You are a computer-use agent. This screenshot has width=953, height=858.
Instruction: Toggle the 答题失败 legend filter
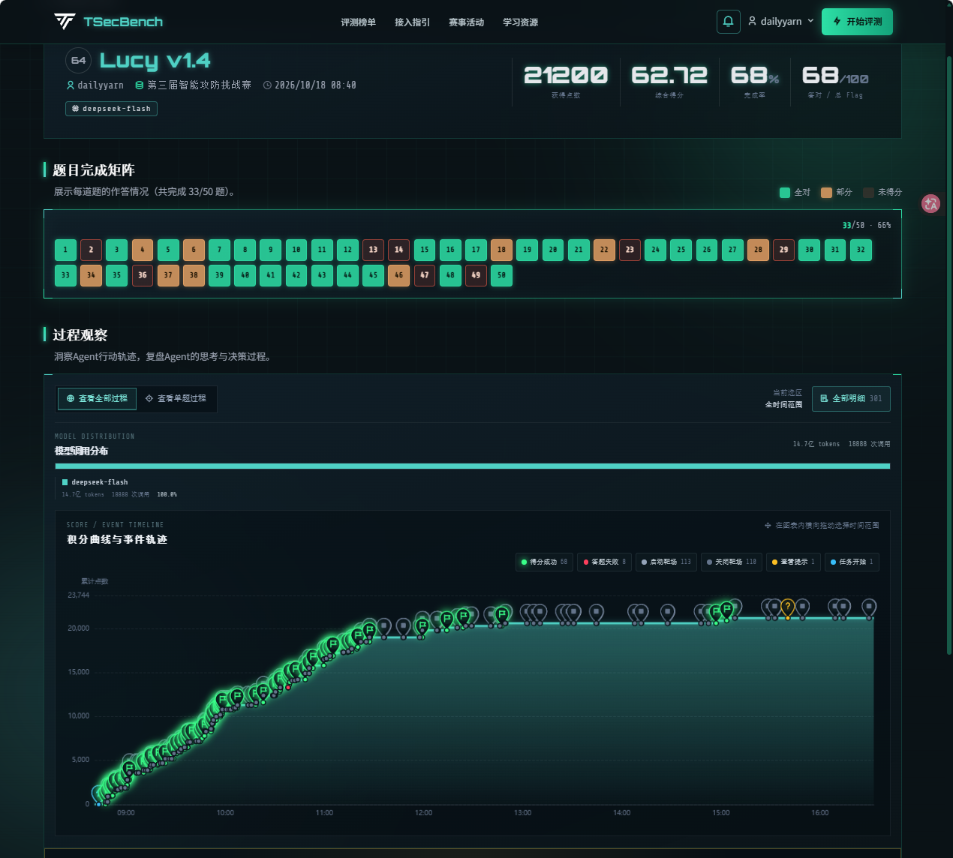[x=605, y=562]
